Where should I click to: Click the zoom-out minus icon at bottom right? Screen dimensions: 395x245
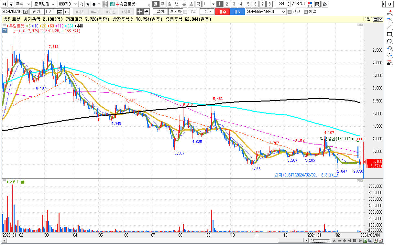tap(340, 241)
